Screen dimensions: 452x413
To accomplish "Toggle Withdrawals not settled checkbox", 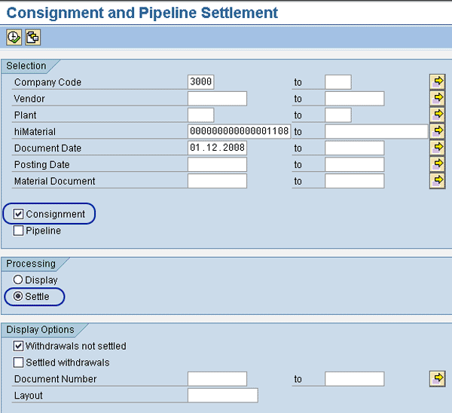I will tap(19, 346).
